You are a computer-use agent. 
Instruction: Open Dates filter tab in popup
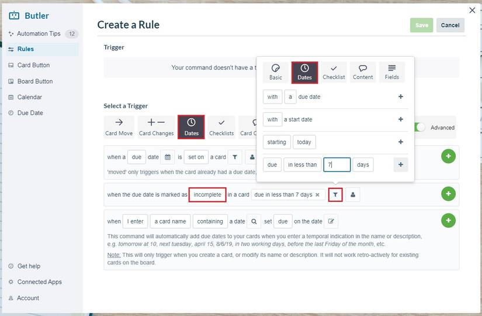(304, 73)
